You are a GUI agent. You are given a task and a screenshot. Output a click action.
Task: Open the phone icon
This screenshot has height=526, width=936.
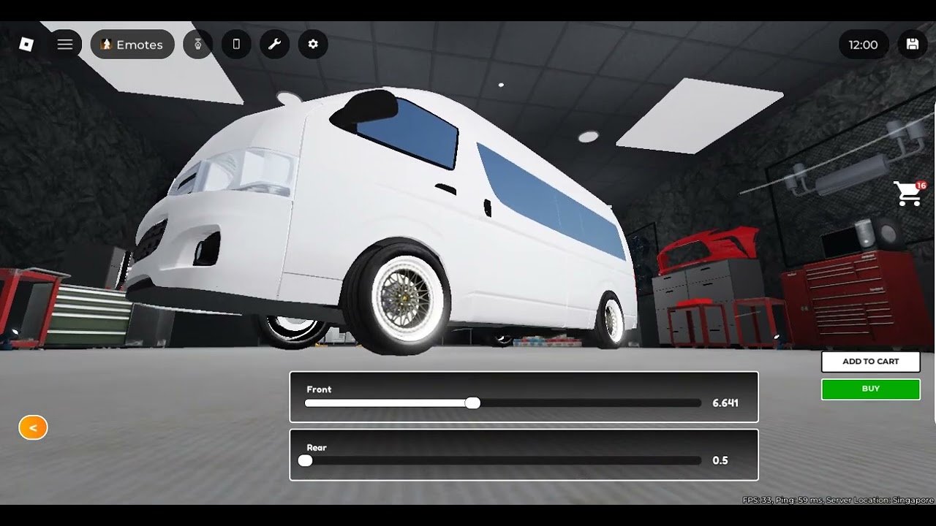click(236, 45)
